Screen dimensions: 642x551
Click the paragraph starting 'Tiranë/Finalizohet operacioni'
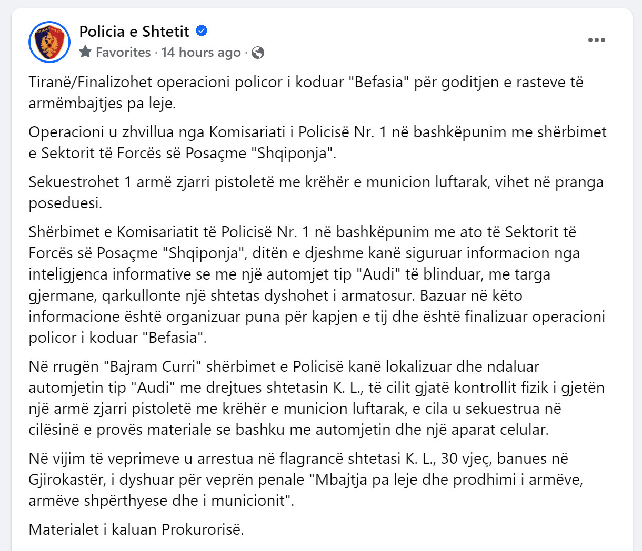click(x=306, y=93)
